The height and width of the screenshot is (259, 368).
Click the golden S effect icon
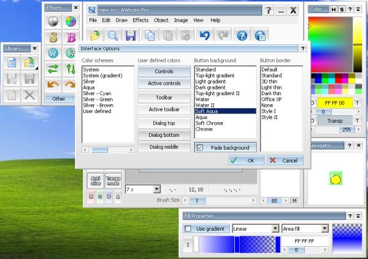53,37
